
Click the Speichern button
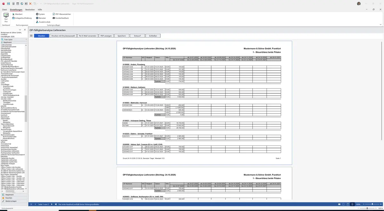point(122,36)
